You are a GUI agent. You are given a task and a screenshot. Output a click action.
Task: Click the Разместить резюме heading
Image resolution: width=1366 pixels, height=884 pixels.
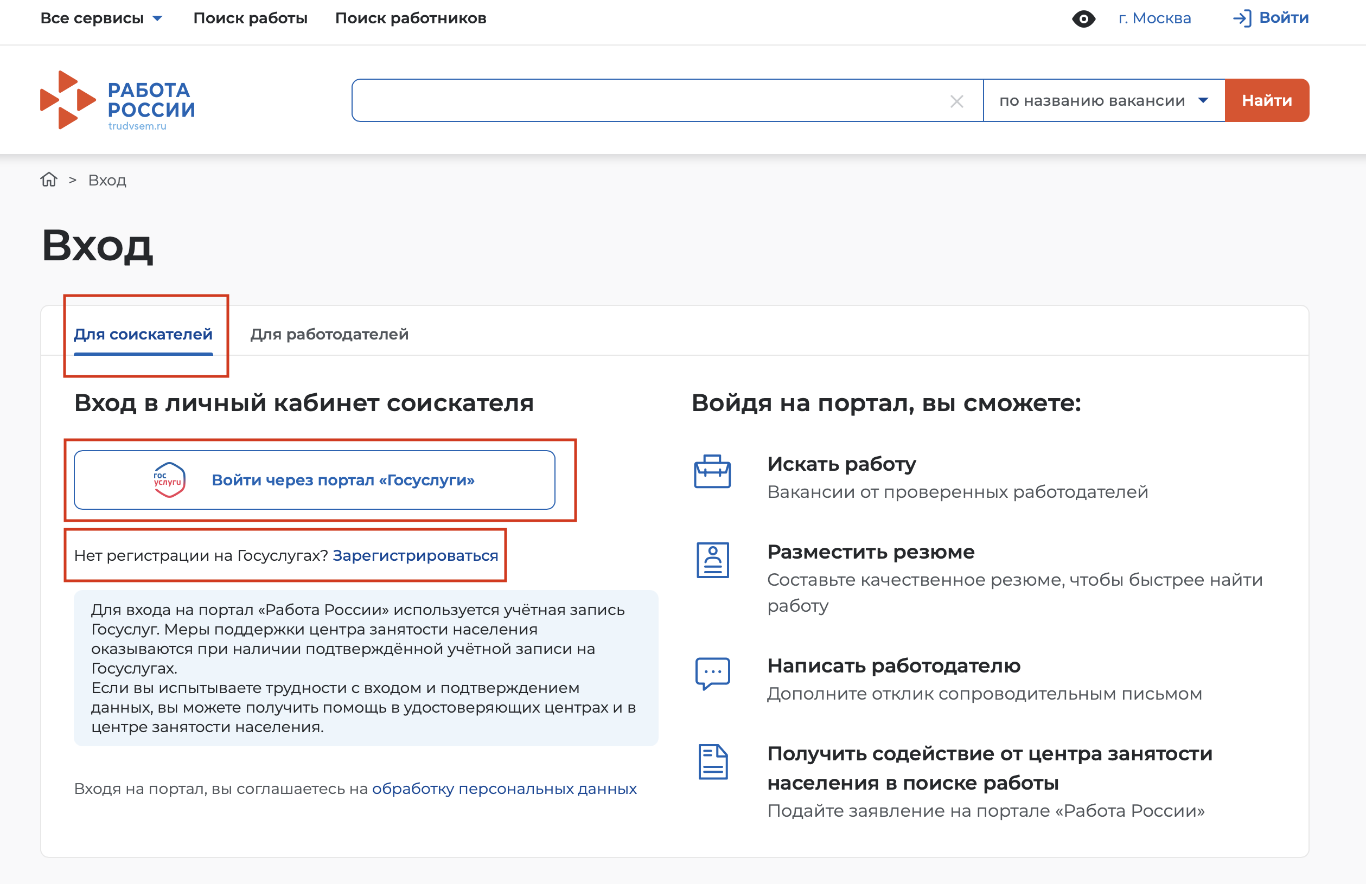pos(871,552)
